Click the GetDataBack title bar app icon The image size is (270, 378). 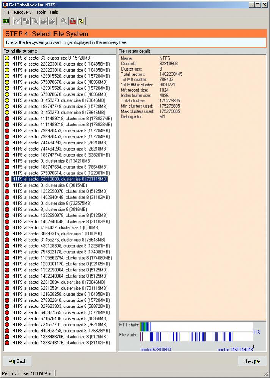(5, 5)
